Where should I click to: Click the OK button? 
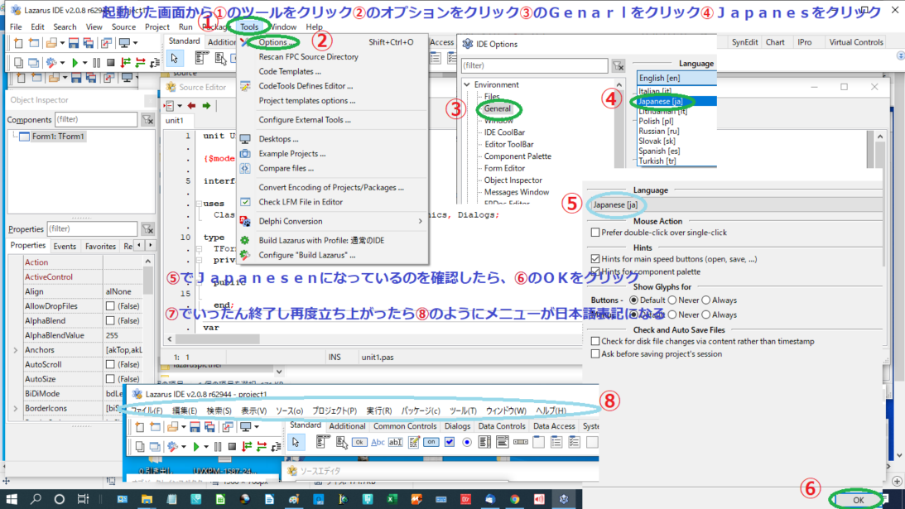pos(859,501)
